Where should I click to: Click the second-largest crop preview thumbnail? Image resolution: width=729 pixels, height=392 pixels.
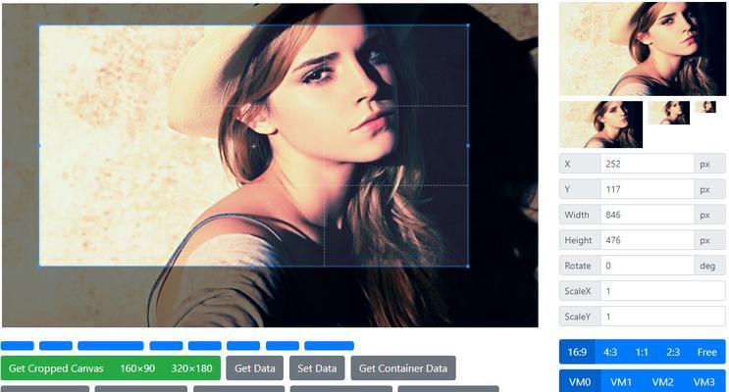[x=600, y=124]
